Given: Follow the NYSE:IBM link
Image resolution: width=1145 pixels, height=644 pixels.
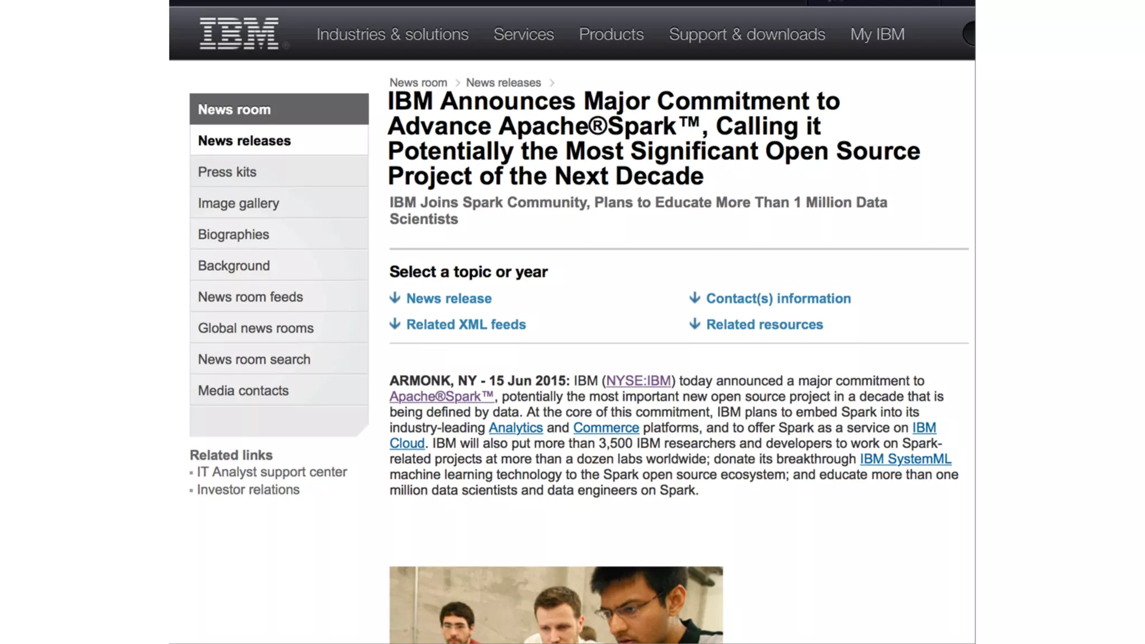Looking at the screenshot, I should tap(638, 381).
